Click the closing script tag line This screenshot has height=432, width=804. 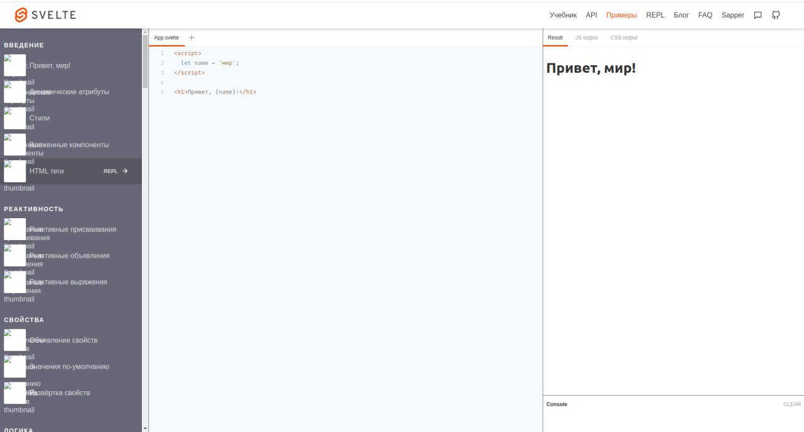point(189,73)
